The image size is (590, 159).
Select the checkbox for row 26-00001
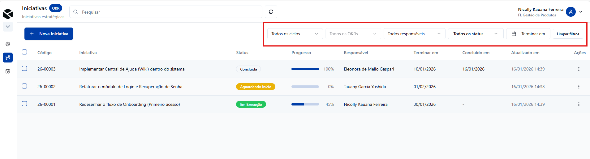point(24,104)
